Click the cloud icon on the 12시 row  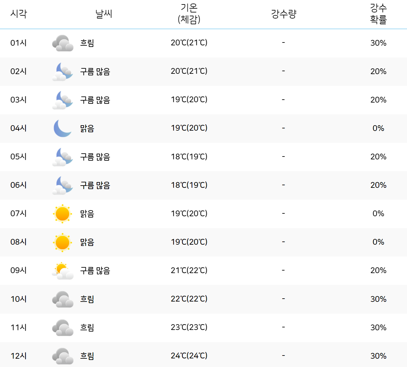click(x=63, y=356)
